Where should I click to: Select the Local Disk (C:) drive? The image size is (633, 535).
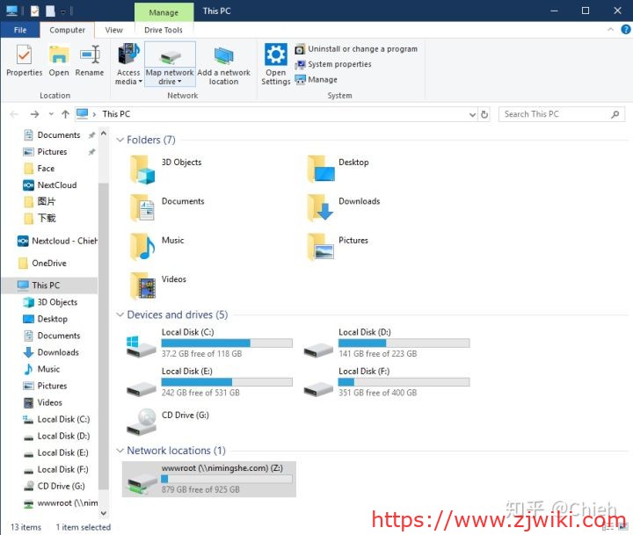141,343
